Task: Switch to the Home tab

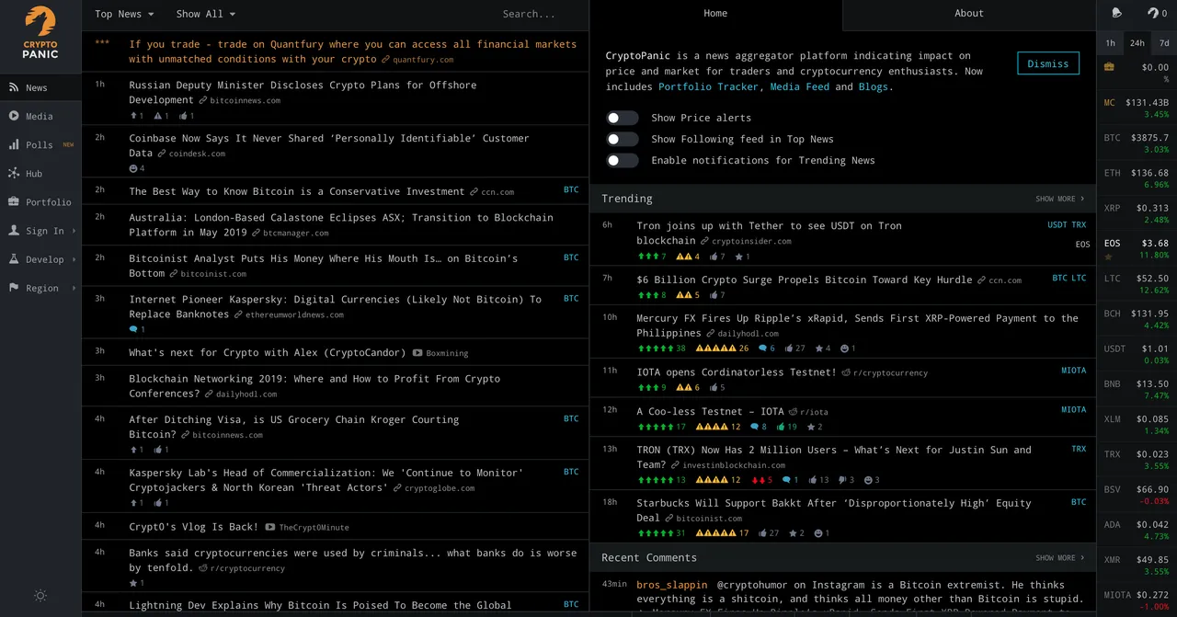Action: pyautogui.click(x=715, y=14)
